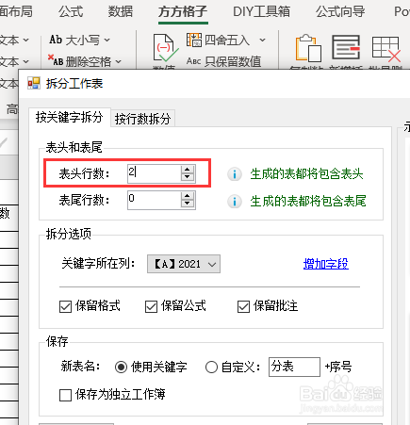Click the 生成的表都将包含表头 text
The width and height of the screenshot is (410, 425).
(306, 174)
